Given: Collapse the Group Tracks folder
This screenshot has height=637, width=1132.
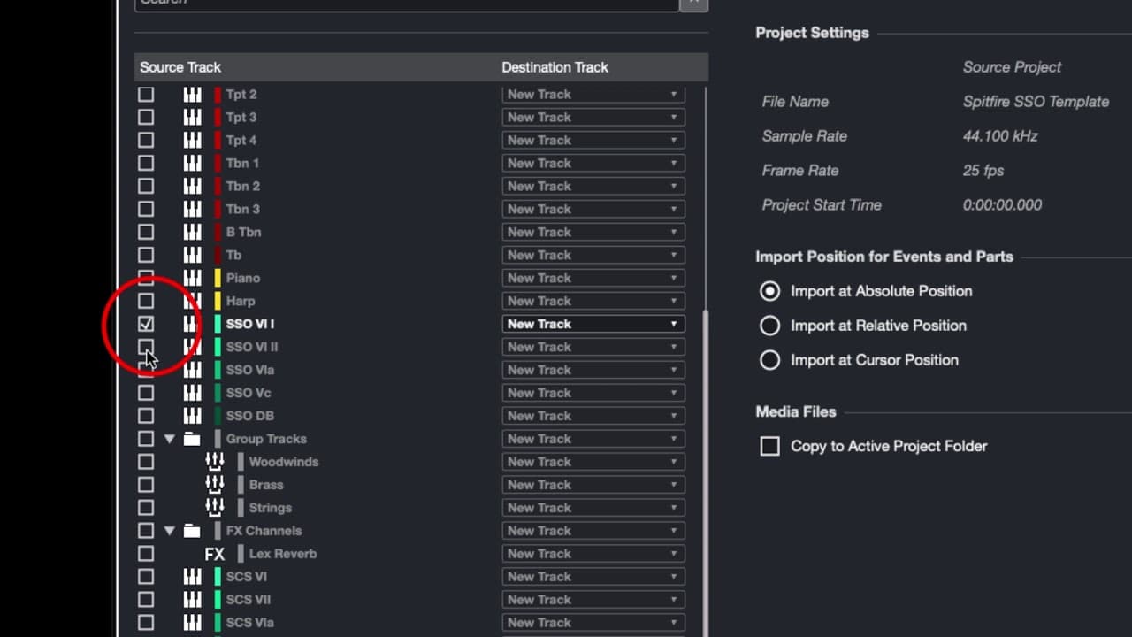Looking at the screenshot, I should [170, 439].
